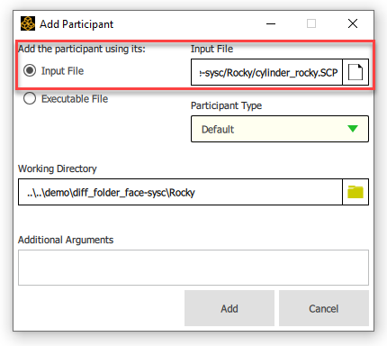
Task: Click the Add button
Action: coord(229,308)
